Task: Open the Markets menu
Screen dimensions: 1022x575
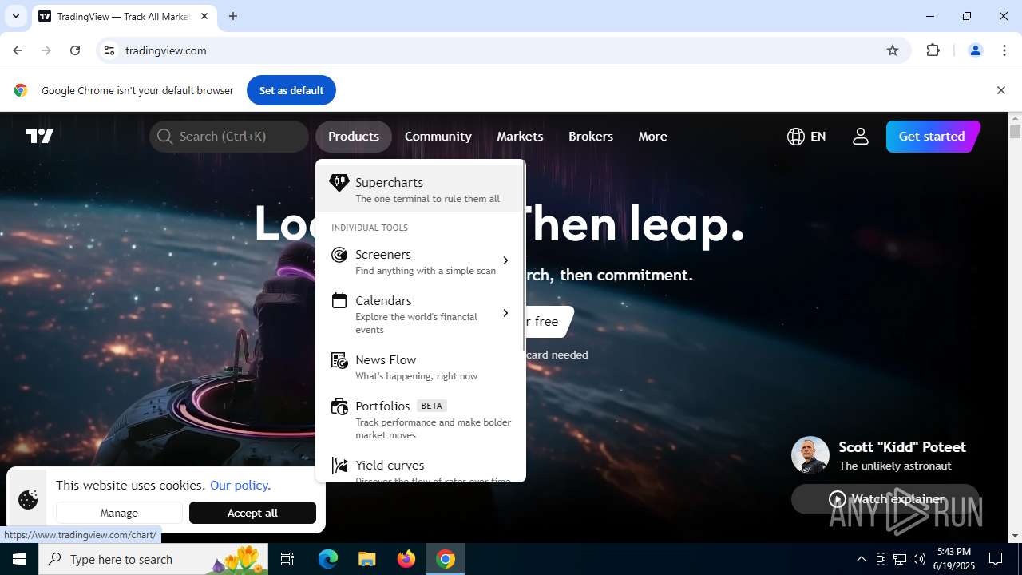Action: [520, 136]
